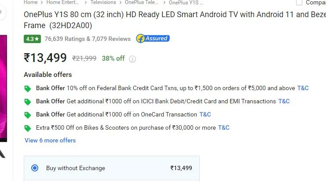This screenshot has width=326, height=182.
Task: Go to the OnePlus Televisions breadcrumb
Action: 142,3
